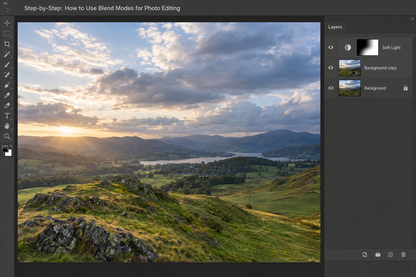This screenshot has height=277, width=416.
Task: Select the Background layer name
Action: pos(375,88)
